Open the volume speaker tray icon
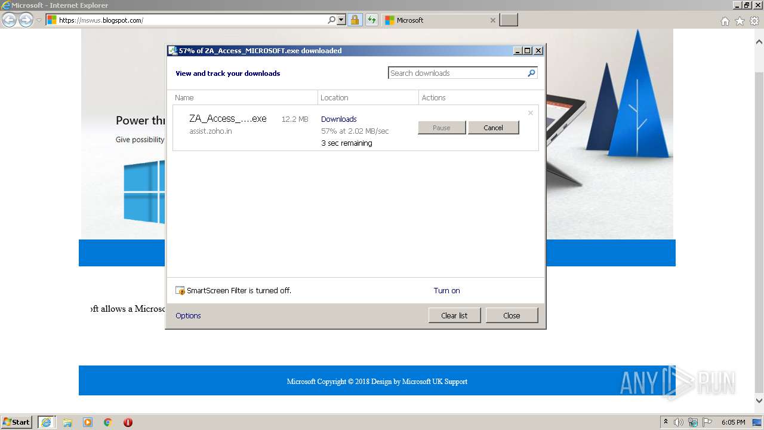This screenshot has height=430, width=764. (x=679, y=422)
